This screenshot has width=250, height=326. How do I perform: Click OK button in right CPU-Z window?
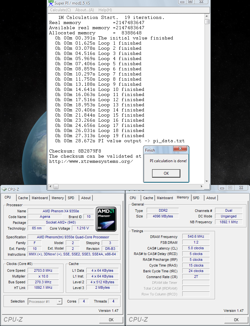pyautogui.click(x=236, y=320)
